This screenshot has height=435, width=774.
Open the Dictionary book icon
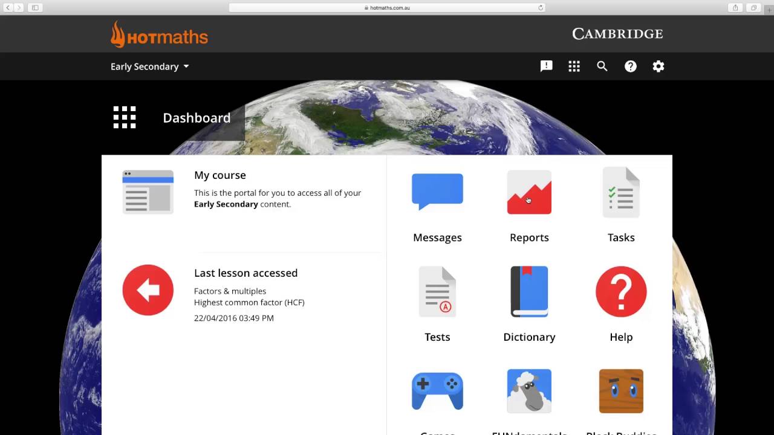[x=529, y=292]
